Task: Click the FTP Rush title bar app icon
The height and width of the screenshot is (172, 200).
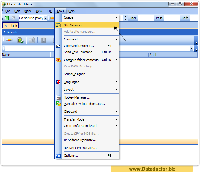Action: tap(3, 4)
